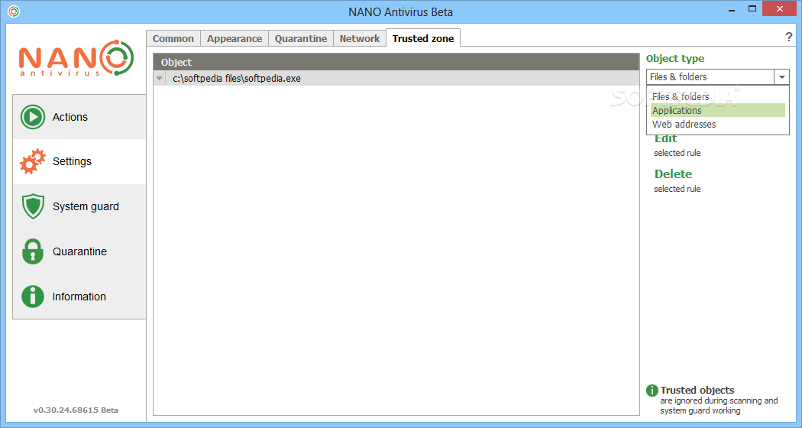The image size is (802, 428).
Task: Open the System guard section label
Action: tap(86, 206)
